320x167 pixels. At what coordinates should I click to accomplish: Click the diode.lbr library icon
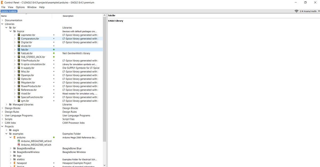click(19, 46)
